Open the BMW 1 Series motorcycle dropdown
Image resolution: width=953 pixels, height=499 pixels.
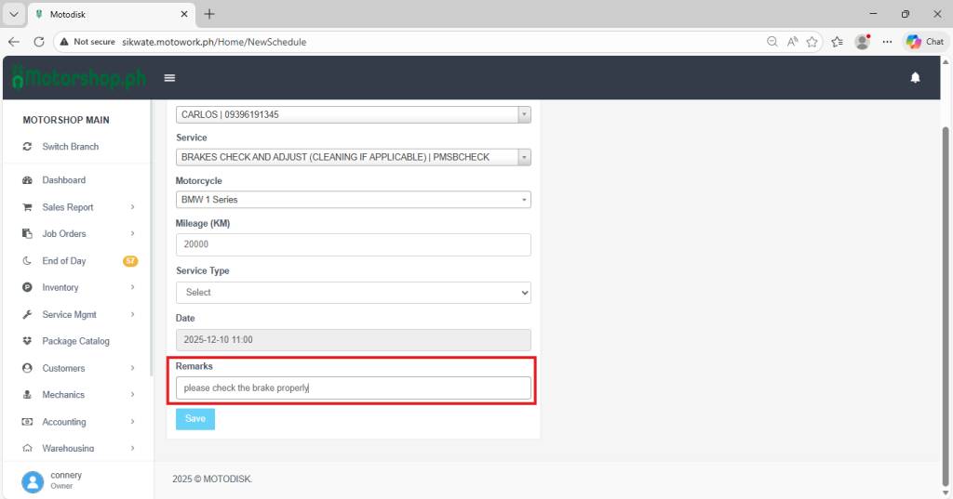tap(353, 200)
